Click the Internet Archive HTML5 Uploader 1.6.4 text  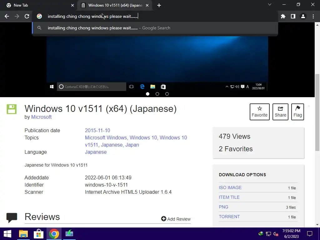point(128,192)
